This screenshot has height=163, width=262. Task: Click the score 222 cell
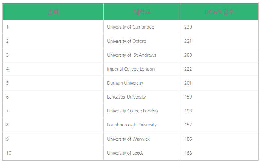pyautogui.click(x=219, y=69)
